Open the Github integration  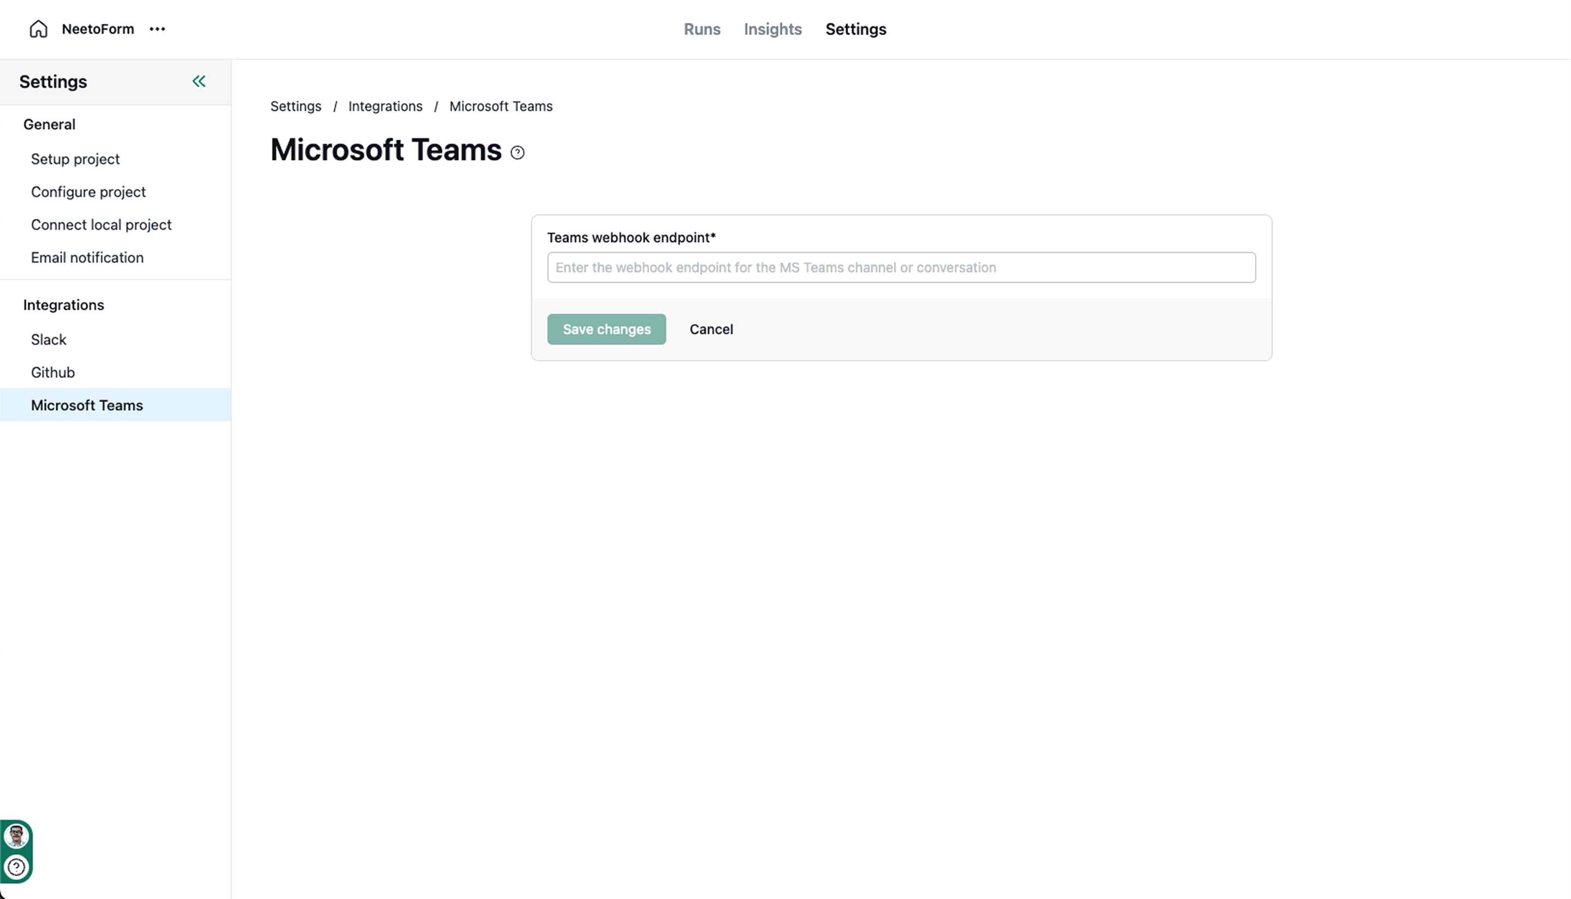[53, 373]
